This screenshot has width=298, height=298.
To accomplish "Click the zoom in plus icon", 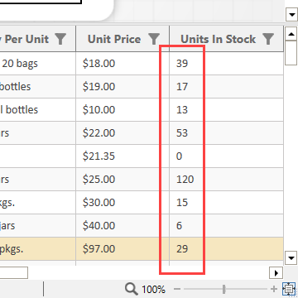I will coord(274,289).
